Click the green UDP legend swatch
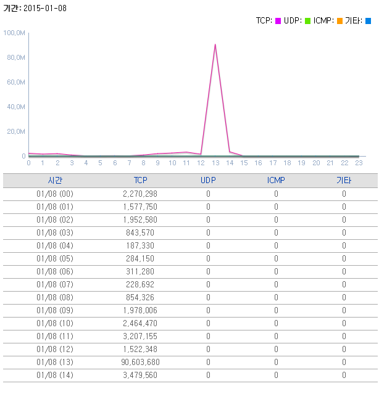The height and width of the screenshot is (394, 379). pyautogui.click(x=307, y=21)
